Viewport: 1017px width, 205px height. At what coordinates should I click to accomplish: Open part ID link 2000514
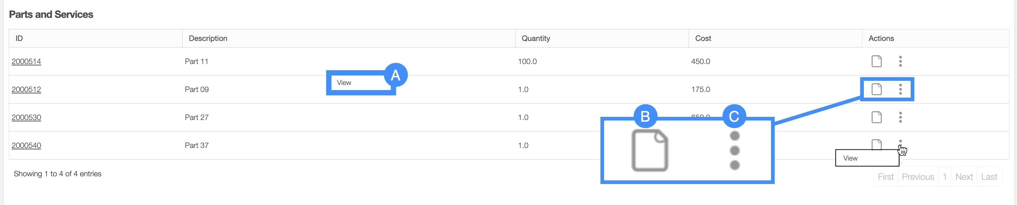click(27, 62)
